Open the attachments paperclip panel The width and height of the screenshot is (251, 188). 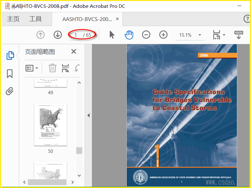[x=10, y=91]
